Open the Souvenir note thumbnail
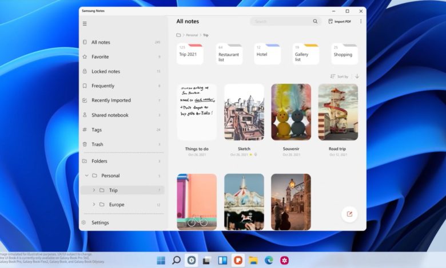Image resolution: width=446 pixels, height=268 pixels. [291, 112]
